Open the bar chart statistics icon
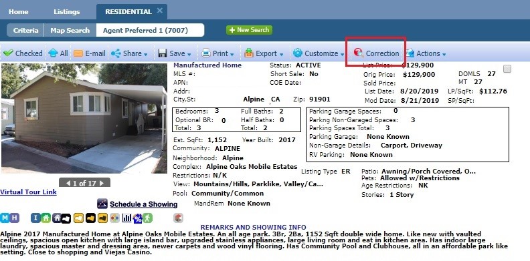Viewport: 530px width, 261px height. [x=126, y=218]
